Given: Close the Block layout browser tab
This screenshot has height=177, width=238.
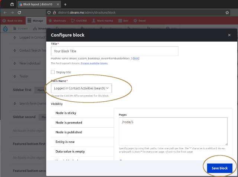Looking at the screenshot, I should 58,4.
